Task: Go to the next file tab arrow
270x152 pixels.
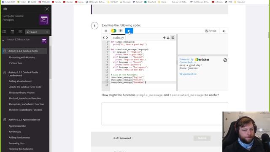Action: point(107,38)
